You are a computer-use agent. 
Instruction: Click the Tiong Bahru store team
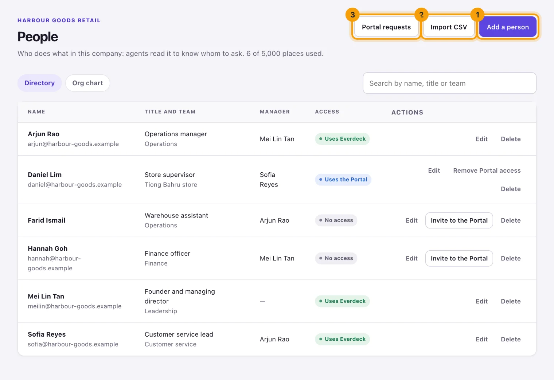[x=171, y=185]
